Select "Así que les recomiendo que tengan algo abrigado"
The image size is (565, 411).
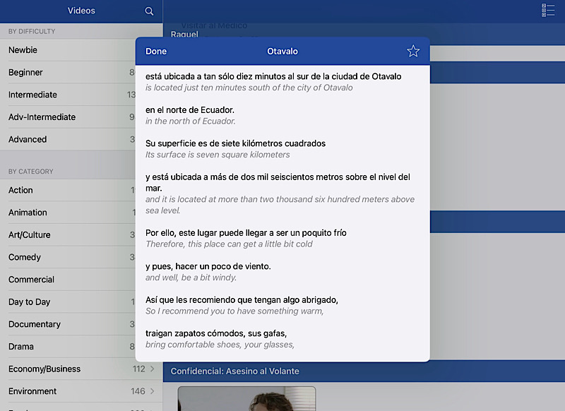click(x=242, y=299)
